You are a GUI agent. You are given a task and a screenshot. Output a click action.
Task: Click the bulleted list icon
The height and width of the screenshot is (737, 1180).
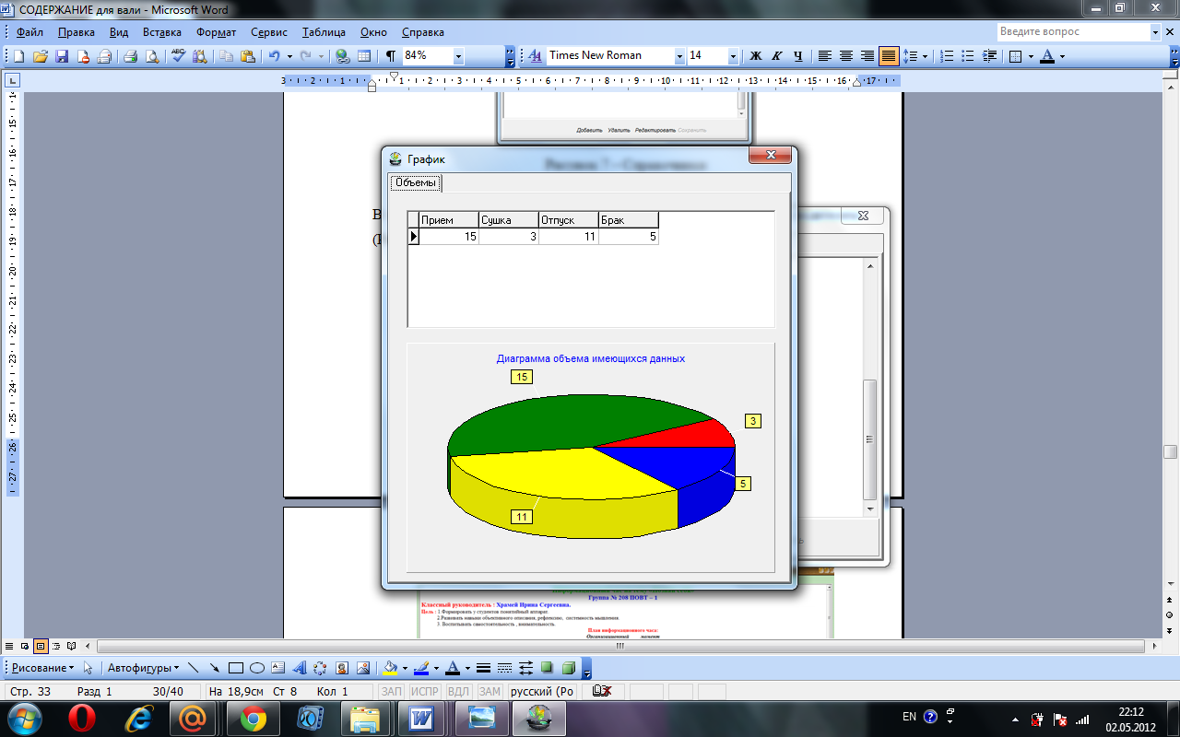(968, 56)
